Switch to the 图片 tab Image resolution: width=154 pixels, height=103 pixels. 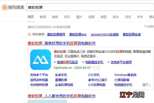click(79, 17)
